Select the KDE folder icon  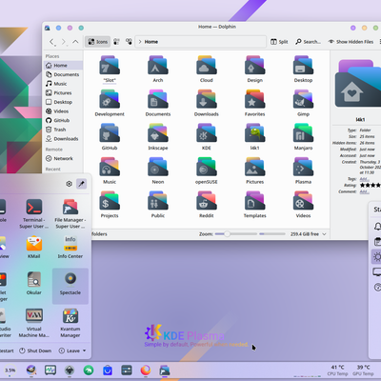(207, 132)
